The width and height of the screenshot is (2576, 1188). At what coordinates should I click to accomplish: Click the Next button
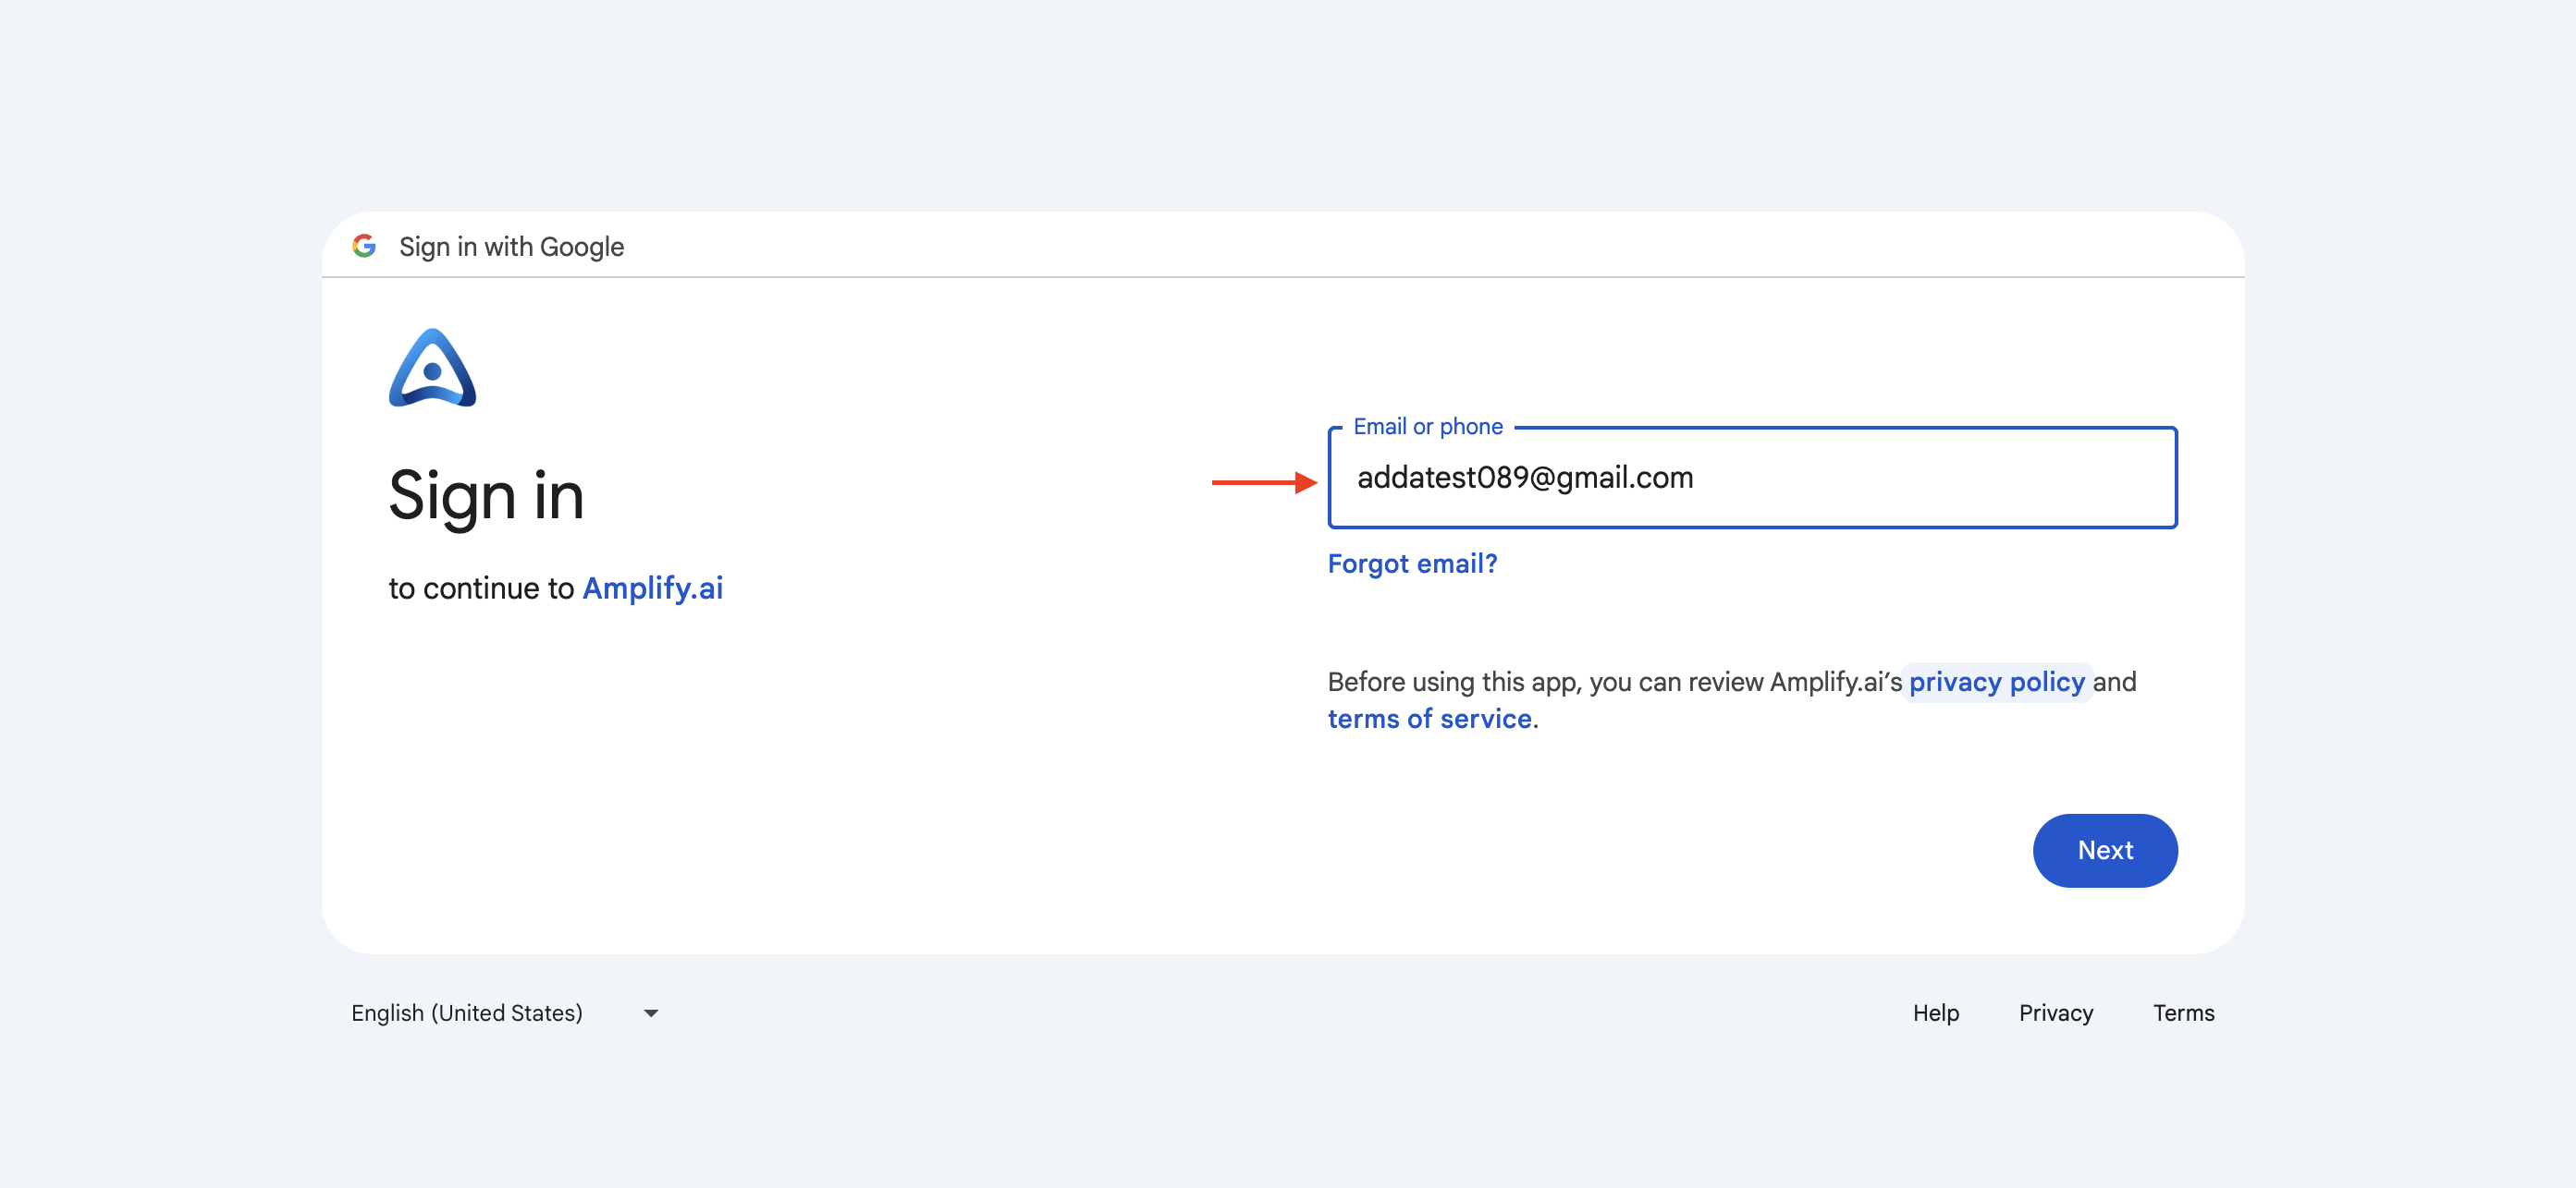click(x=2105, y=850)
